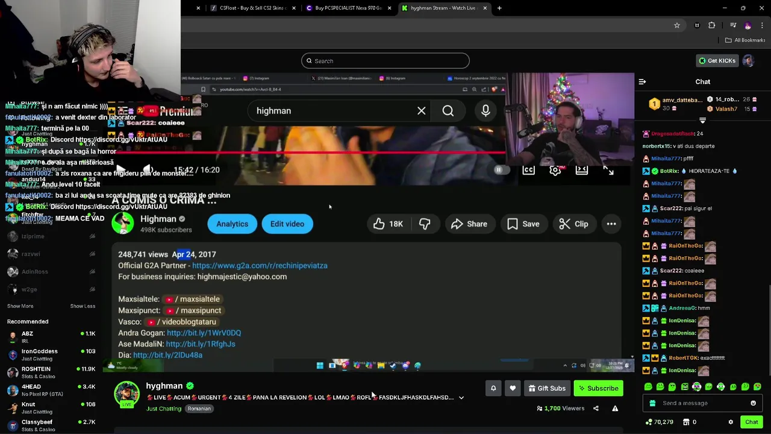Open a new browser tab

click(499, 8)
